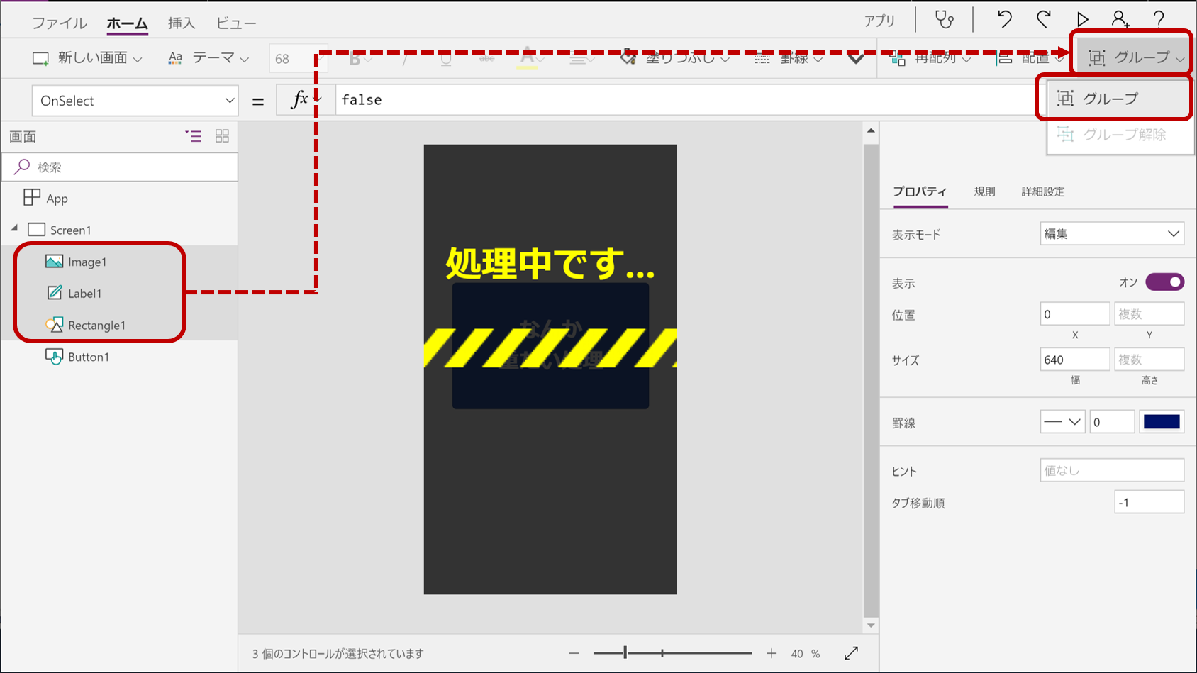The height and width of the screenshot is (673, 1197).
Task: Click the app checker stethoscope icon
Action: click(x=944, y=19)
